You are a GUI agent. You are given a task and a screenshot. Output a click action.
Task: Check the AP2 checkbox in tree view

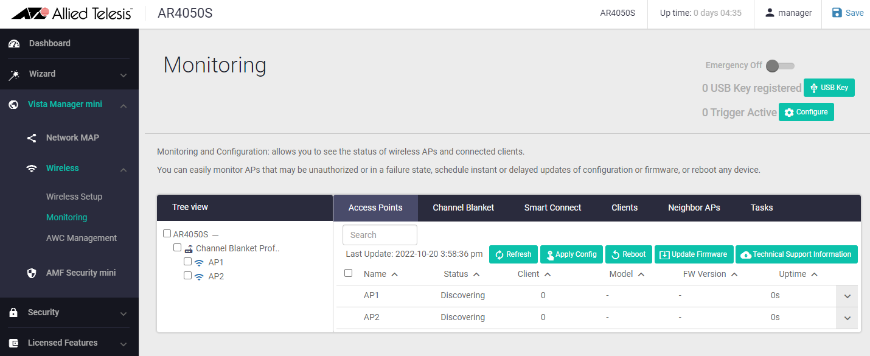[x=188, y=276]
